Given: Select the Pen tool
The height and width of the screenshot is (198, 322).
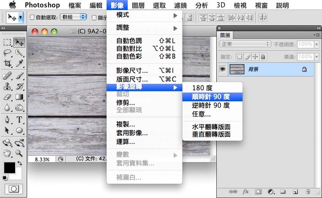Looking at the screenshot, I should [7, 120].
